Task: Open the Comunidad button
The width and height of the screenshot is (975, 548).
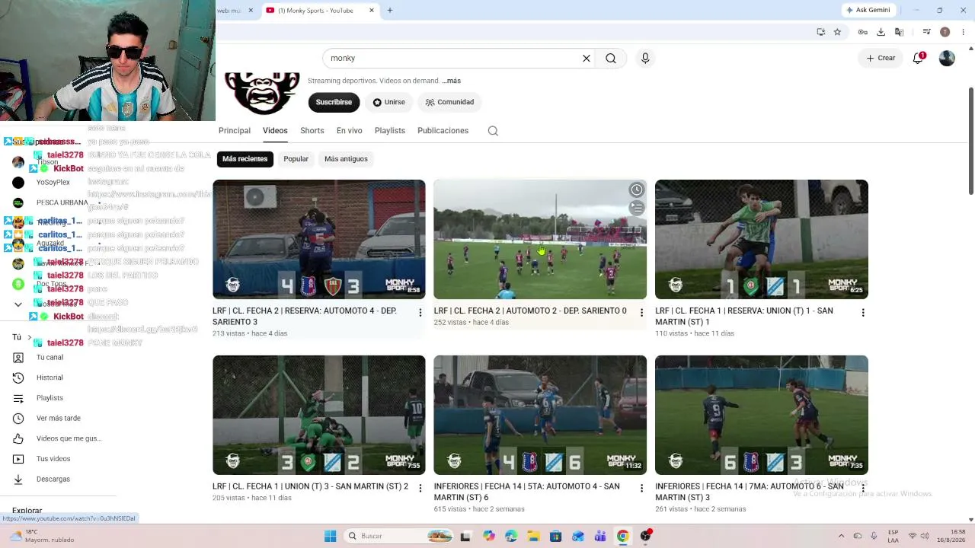Action: [449, 102]
